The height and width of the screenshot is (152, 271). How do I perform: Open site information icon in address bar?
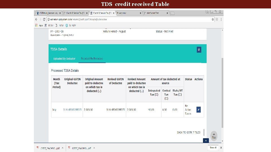pyautogui.click(x=49, y=19)
